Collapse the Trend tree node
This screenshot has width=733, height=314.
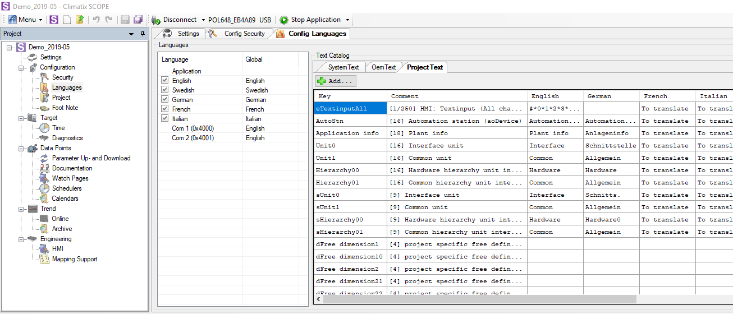click(x=21, y=209)
